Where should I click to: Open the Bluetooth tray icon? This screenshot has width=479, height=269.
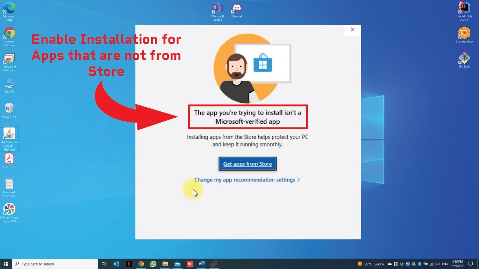(419, 264)
